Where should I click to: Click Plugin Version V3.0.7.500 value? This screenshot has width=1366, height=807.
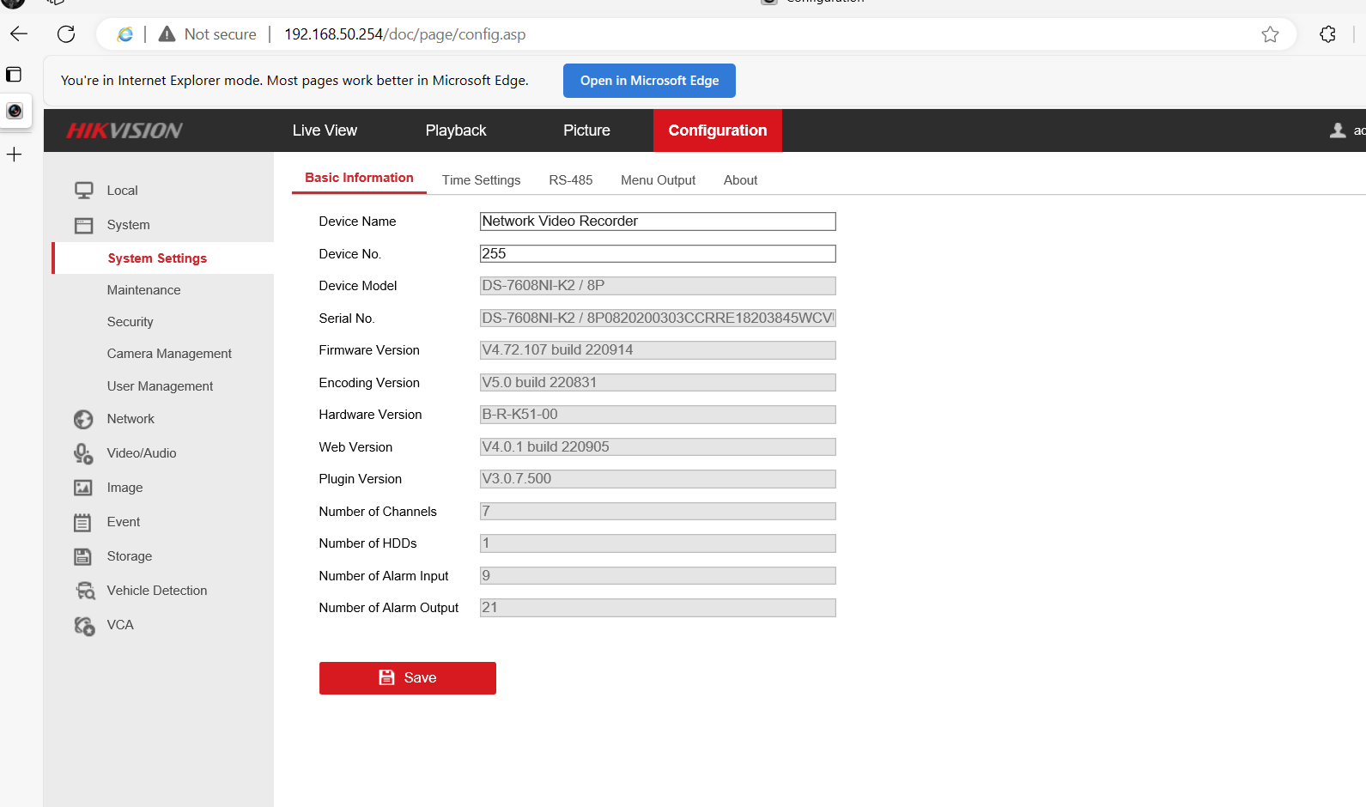coord(658,479)
